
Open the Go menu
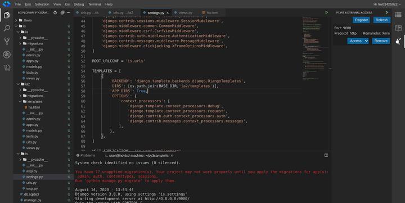[x=67, y=4]
